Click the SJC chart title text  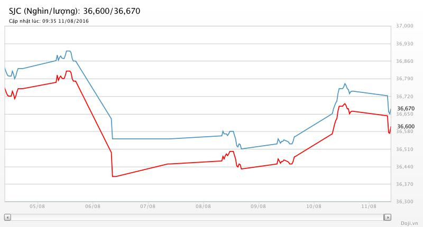[x=75, y=11]
